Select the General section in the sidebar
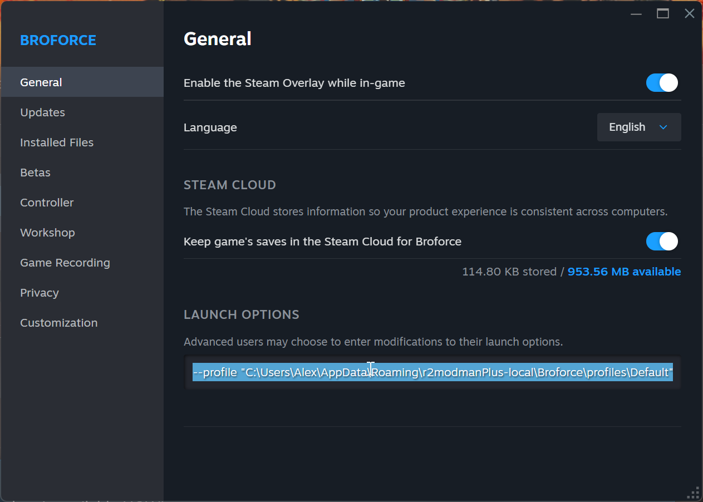Screen dimensions: 703x502 (x=41, y=82)
